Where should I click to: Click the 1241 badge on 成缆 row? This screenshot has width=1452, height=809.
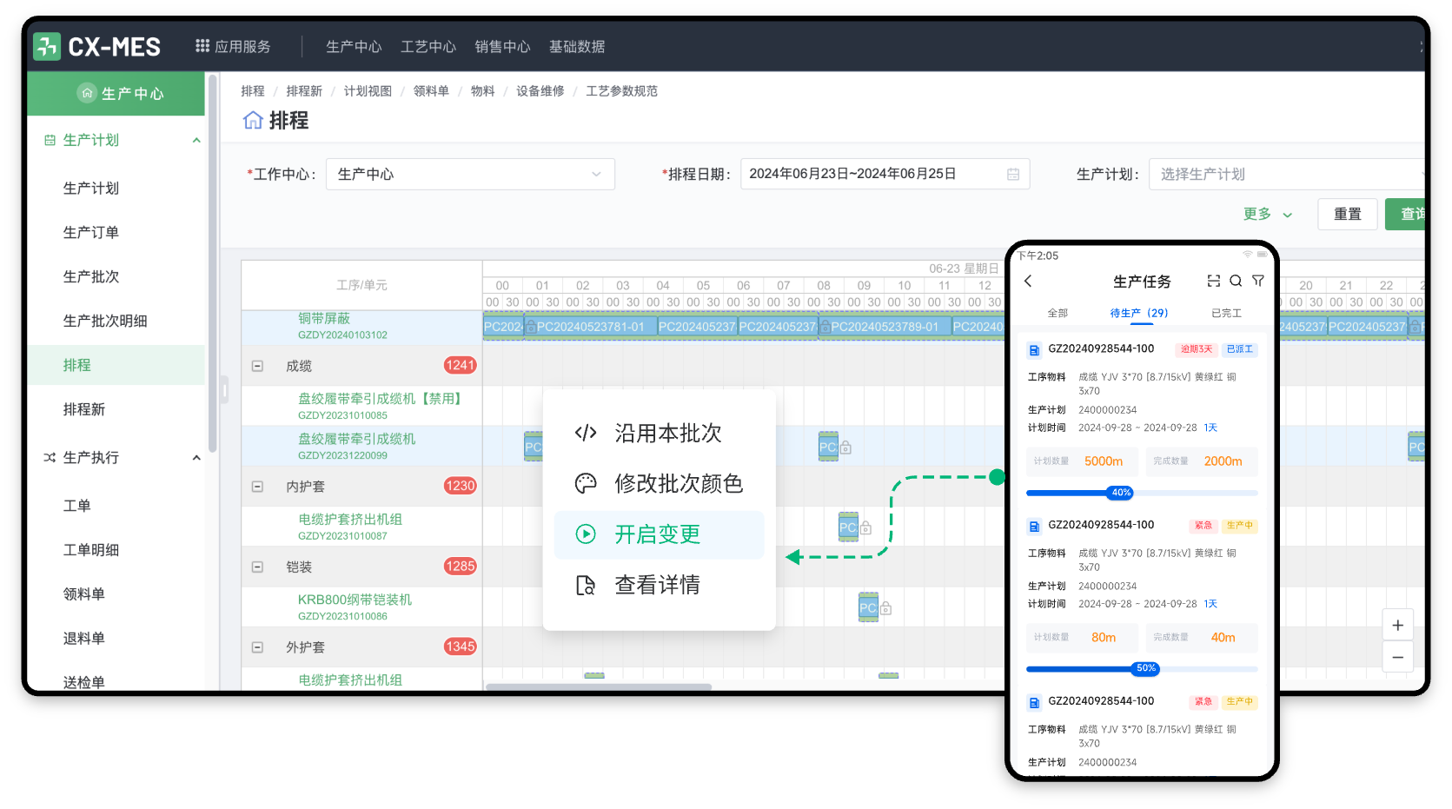click(x=460, y=365)
